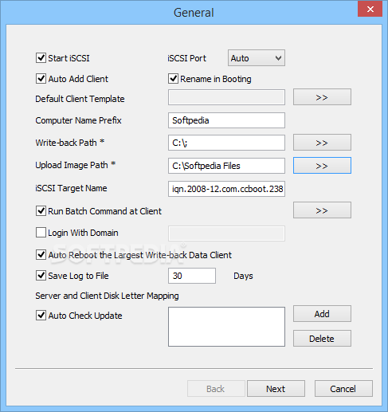Browse for Default Client Template
Viewport: 388px width, 412px height.
pos(322,97)
